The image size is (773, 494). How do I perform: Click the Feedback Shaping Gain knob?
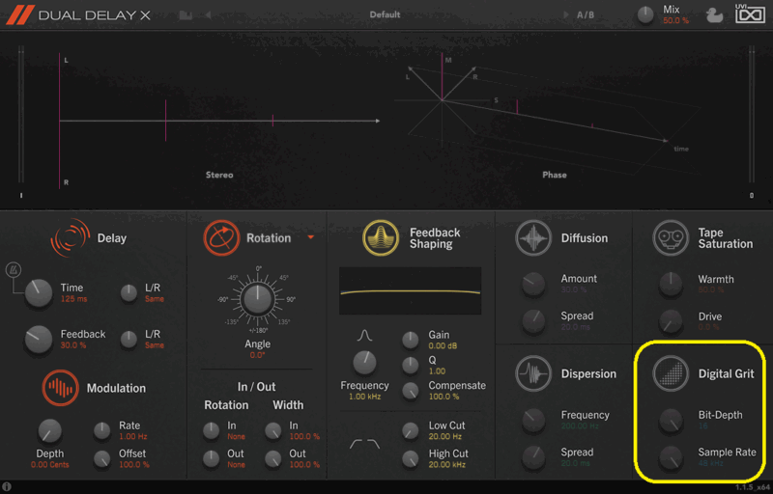coord(410,340)
